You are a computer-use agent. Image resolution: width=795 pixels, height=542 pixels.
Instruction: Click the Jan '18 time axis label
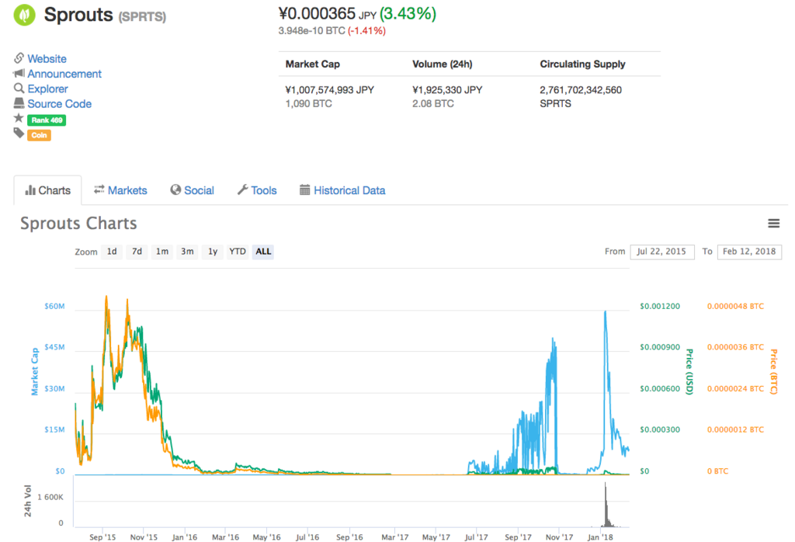pos(600,537)
